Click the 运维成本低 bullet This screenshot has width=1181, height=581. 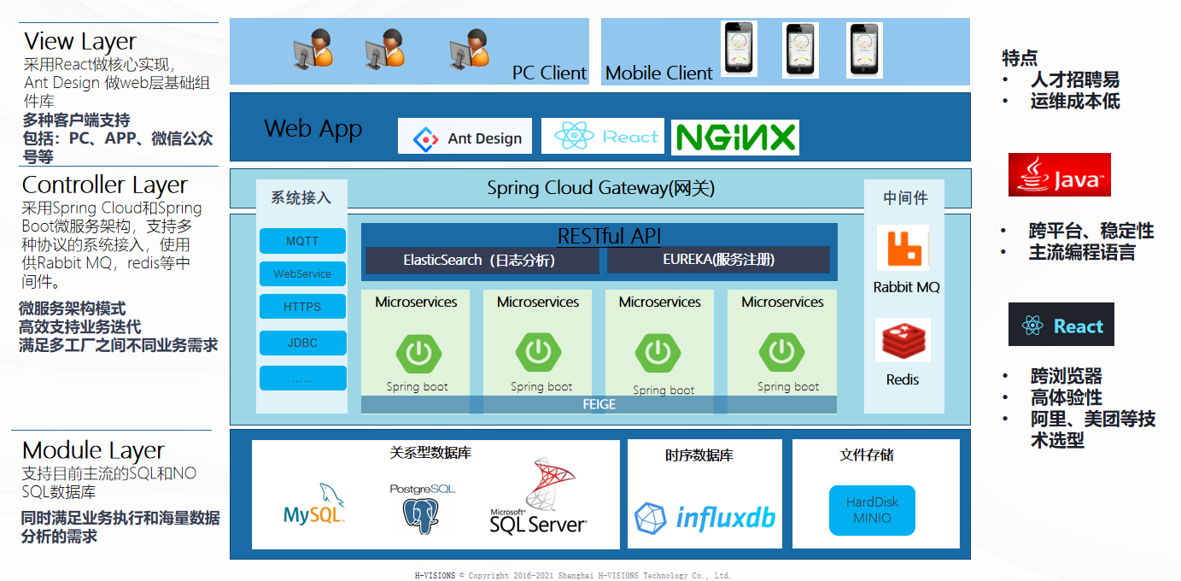coord(1075,101)
